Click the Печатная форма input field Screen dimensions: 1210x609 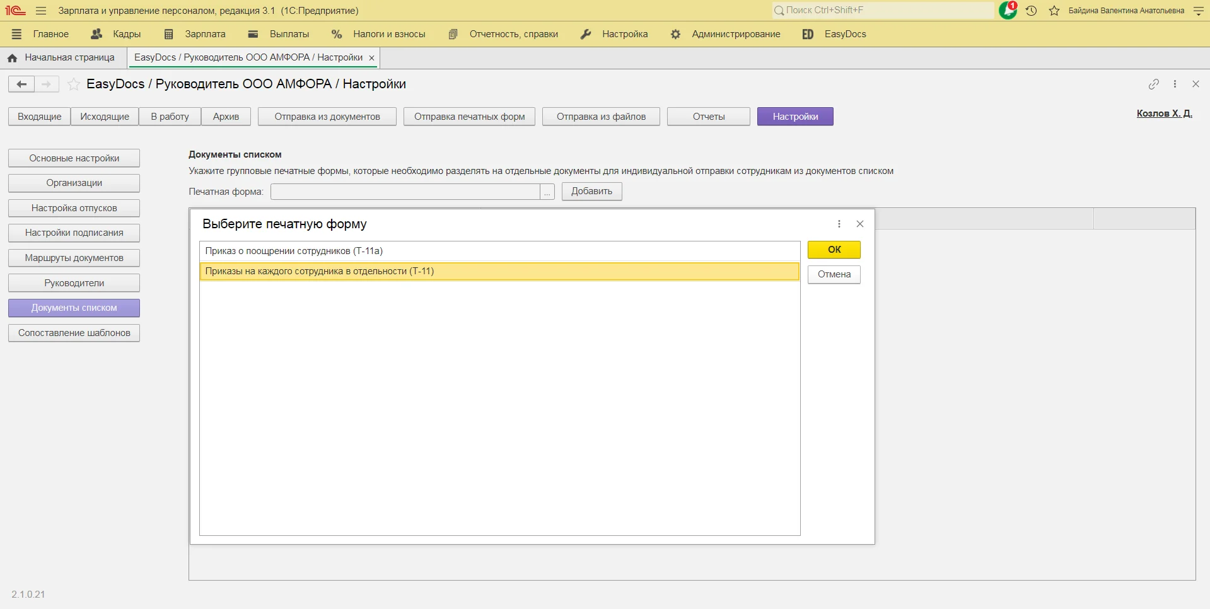pos(405,192)
